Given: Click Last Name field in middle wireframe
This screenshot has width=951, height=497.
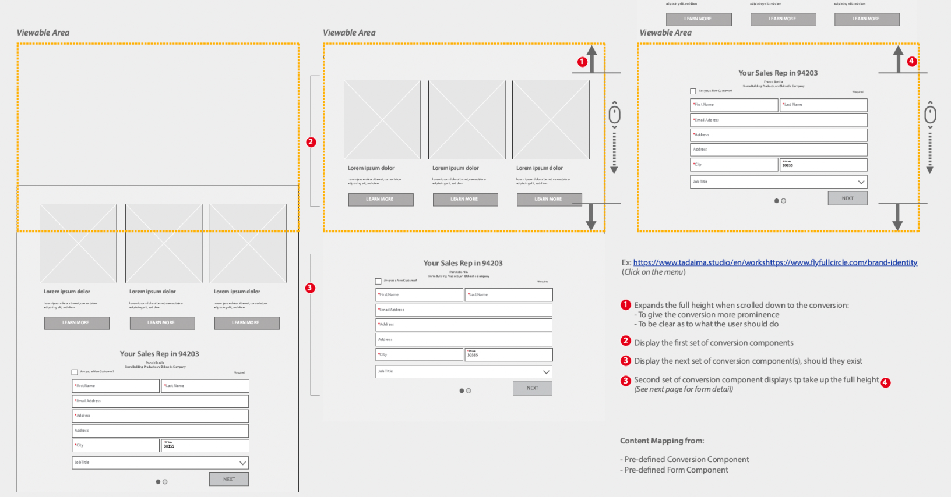Looking at the screenshot, I should 509,294.
